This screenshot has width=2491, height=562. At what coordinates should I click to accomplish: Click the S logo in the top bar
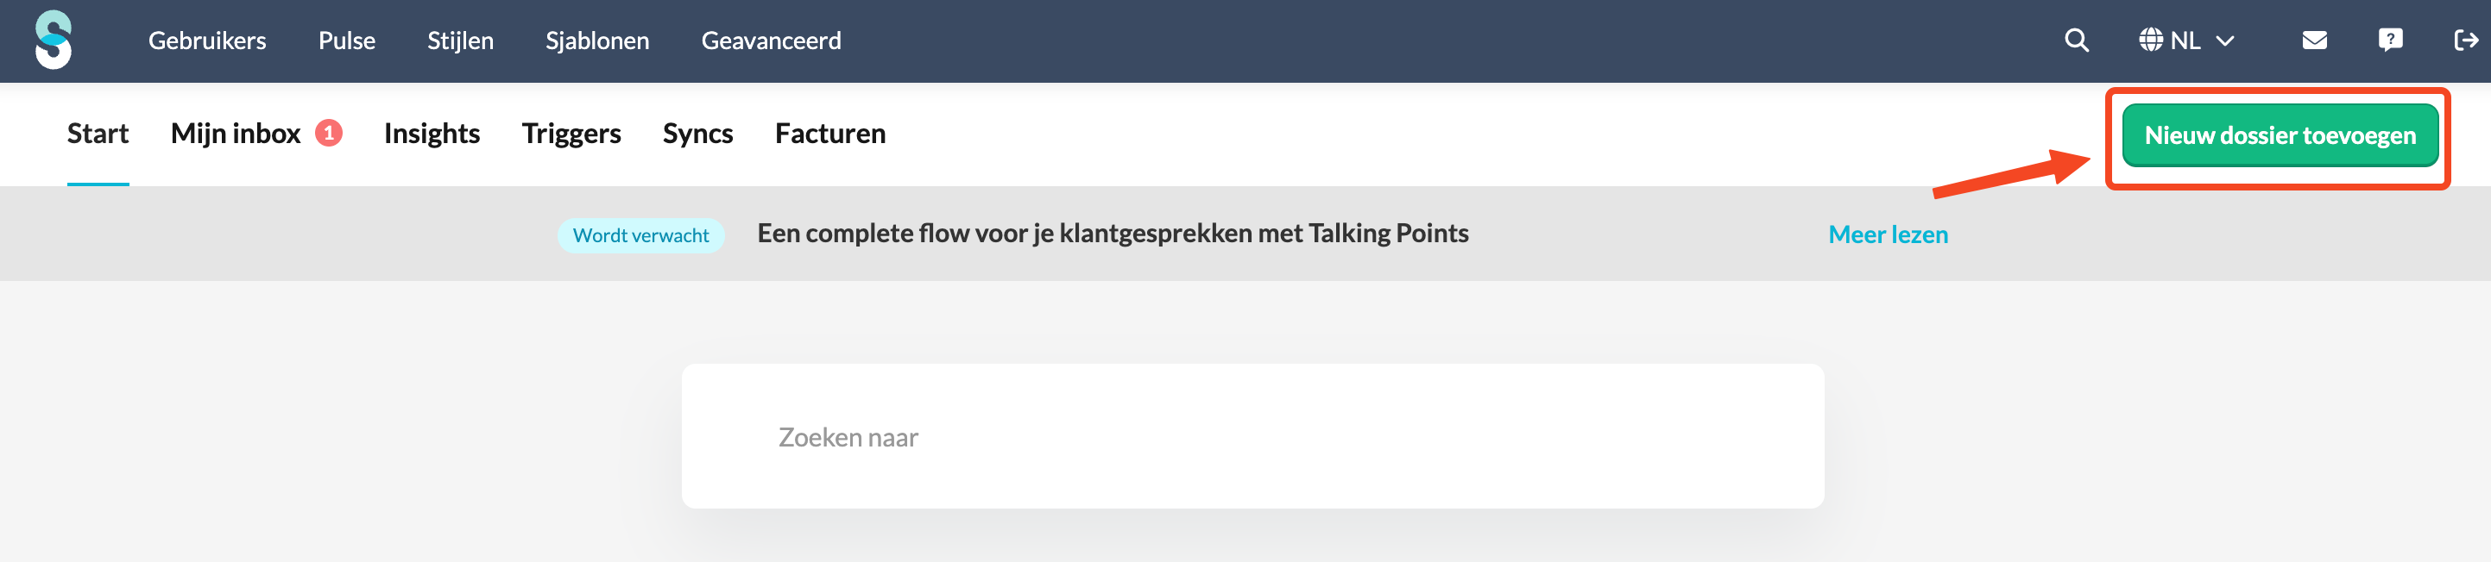[54, 40]
